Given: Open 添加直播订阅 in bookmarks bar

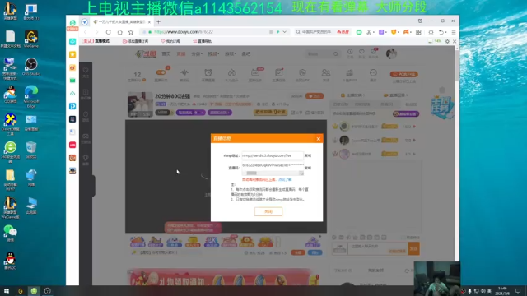Looking at the screenshot, I should coord(135,41).
